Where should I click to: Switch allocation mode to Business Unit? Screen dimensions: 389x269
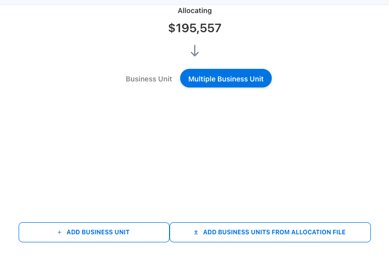click(x=148, y=79)
